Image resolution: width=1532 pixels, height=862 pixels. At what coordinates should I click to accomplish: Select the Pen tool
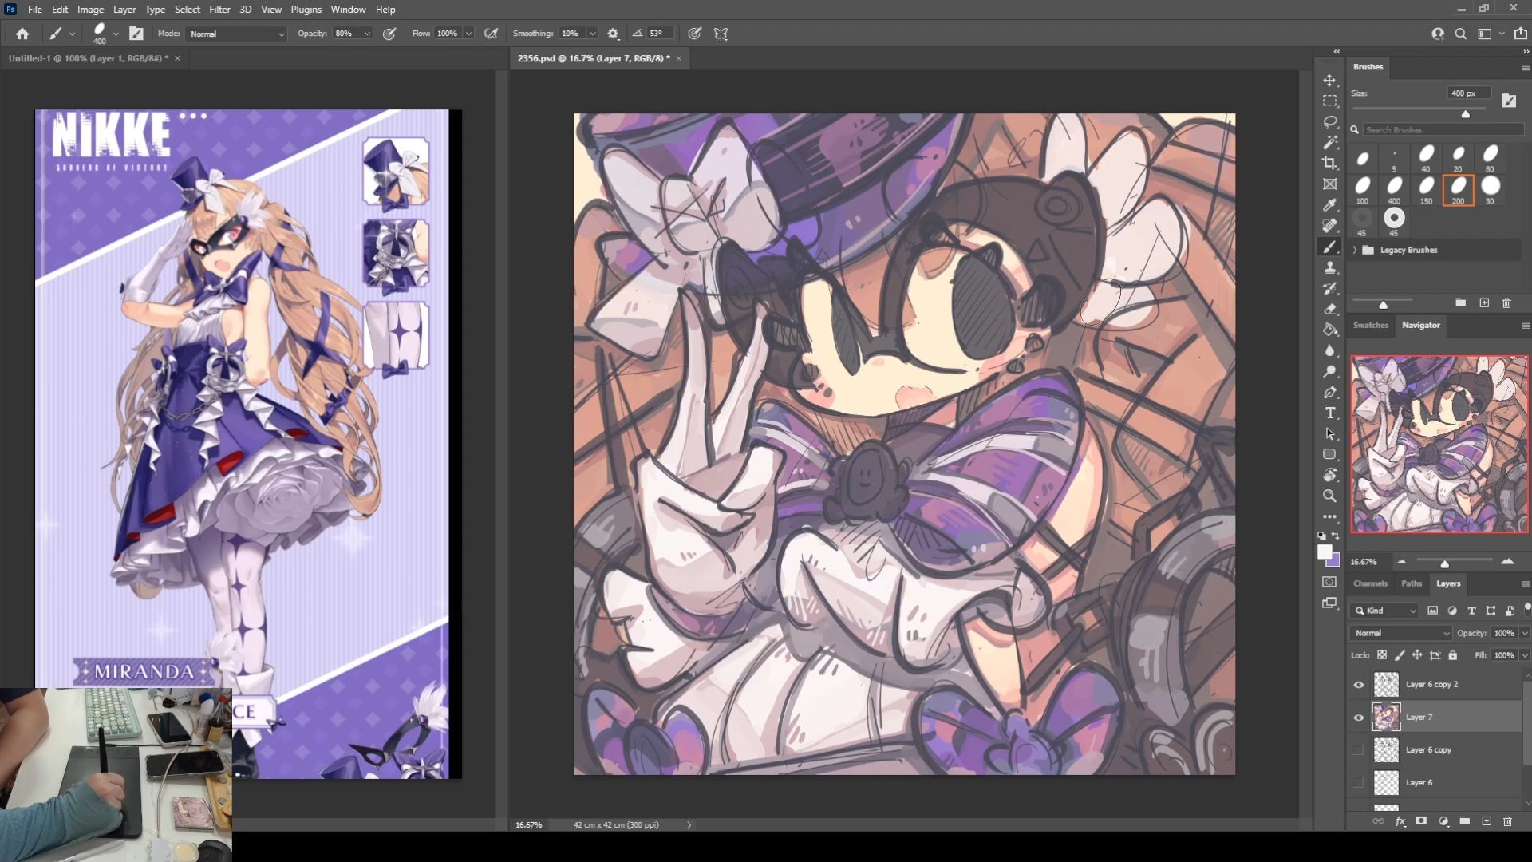click(x=1329, y=393)
